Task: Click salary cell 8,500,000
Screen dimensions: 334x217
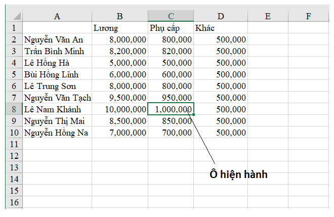Action: coord(120,121)
